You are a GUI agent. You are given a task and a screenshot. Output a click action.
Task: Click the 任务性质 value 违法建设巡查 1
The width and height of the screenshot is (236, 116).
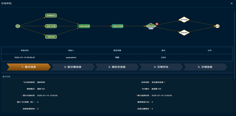coord(158,82)
